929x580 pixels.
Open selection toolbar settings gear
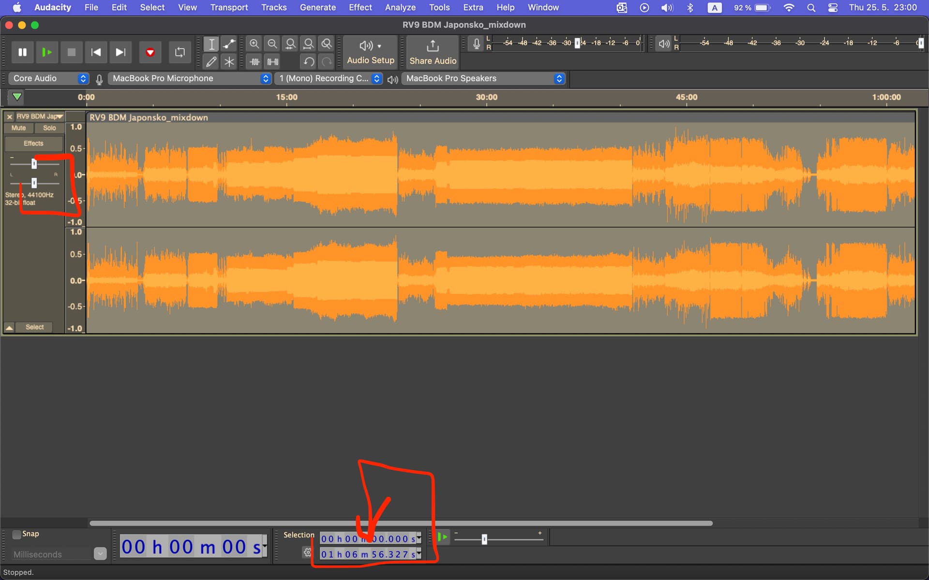click(x=307, y=552)
